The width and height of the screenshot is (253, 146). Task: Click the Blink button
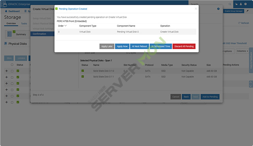coord(9,58)
